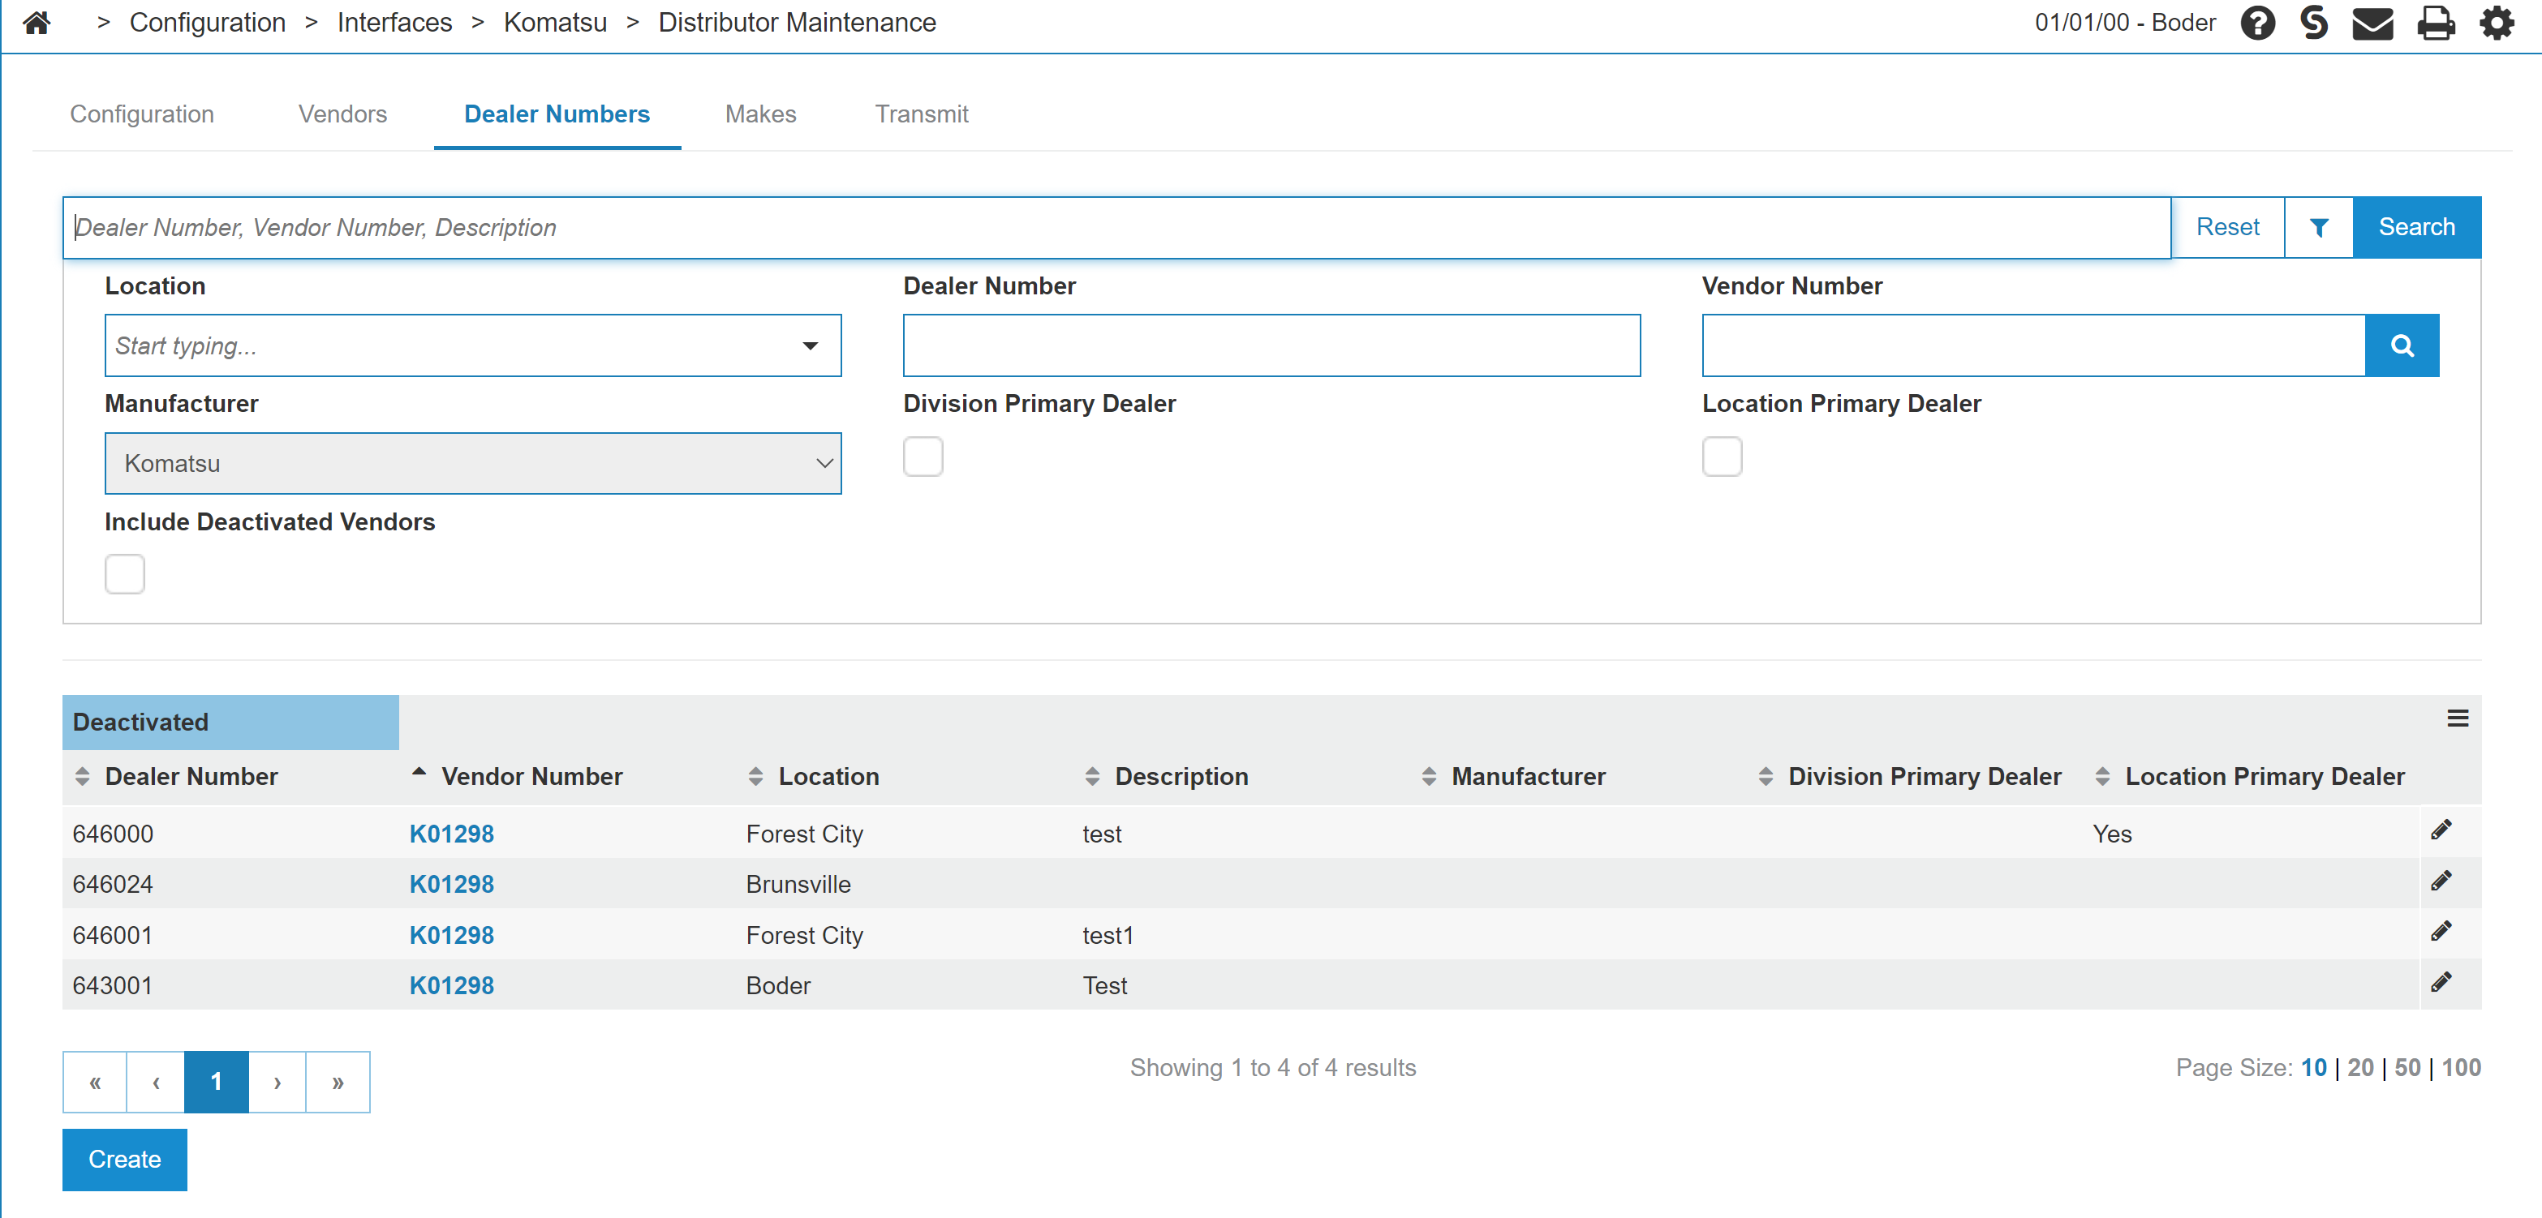The width and height of the screenshot is (2542, 1218).
Task: Check the Division Primary Dealer checkbox
Action: point(923,457)
